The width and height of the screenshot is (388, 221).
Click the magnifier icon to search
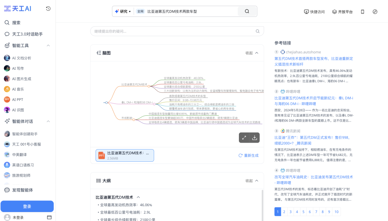tap(246, 11)
